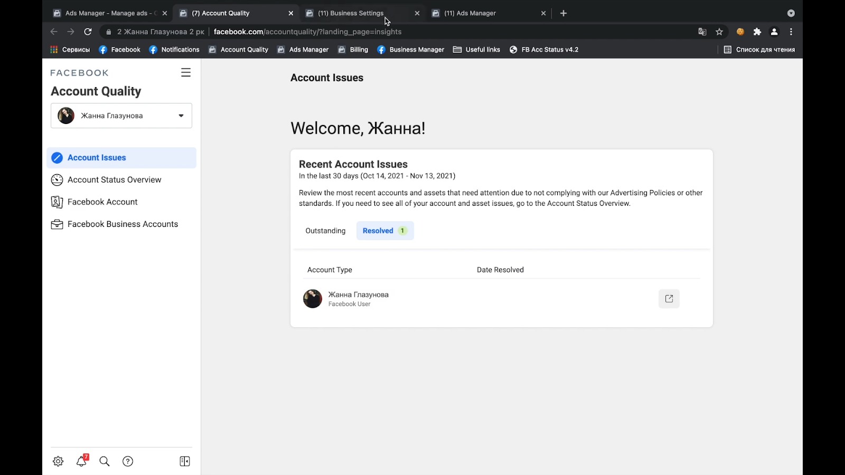The width and height of the screenshot is (845, 475).
Task: Open the Billing bookmark
Action: pos(353,50)
